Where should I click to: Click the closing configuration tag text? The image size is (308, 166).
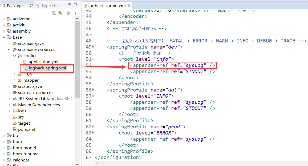coord(118,157)
